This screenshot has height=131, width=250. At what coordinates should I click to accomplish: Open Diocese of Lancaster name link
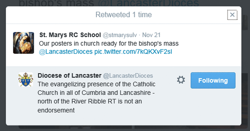[x=70, y=75]
